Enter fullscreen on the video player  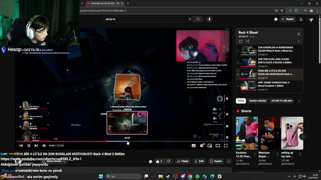[x=226, y=145]
